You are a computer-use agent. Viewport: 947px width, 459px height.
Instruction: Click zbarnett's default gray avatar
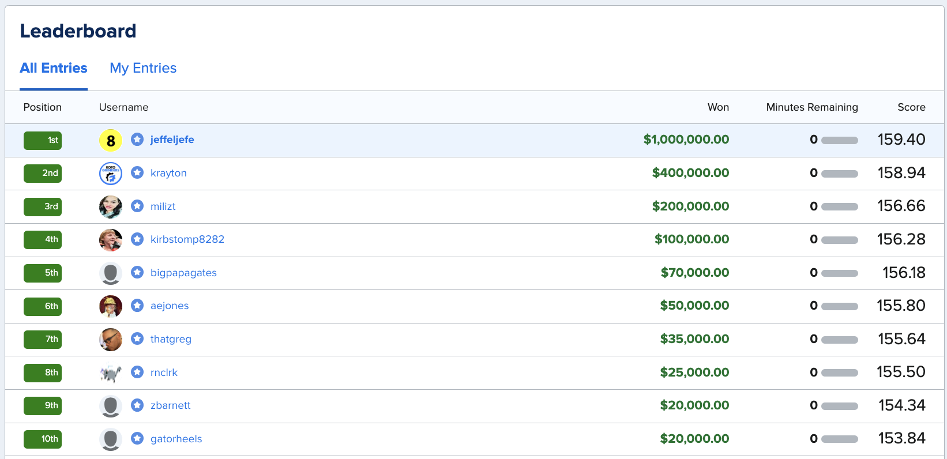[111, 406]
